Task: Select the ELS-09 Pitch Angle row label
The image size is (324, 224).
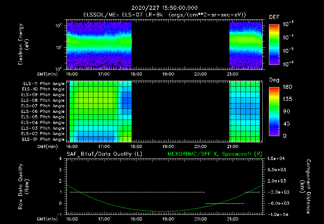Action: point(43,95)
